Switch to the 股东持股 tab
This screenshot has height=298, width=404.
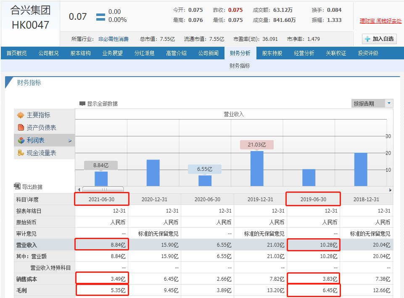272,53
